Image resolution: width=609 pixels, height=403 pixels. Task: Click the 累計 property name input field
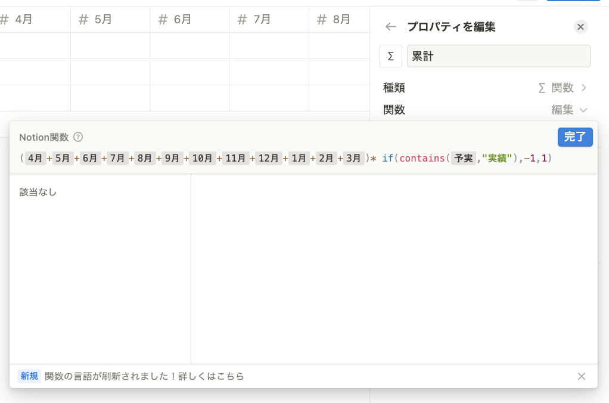tap(498, 55)
